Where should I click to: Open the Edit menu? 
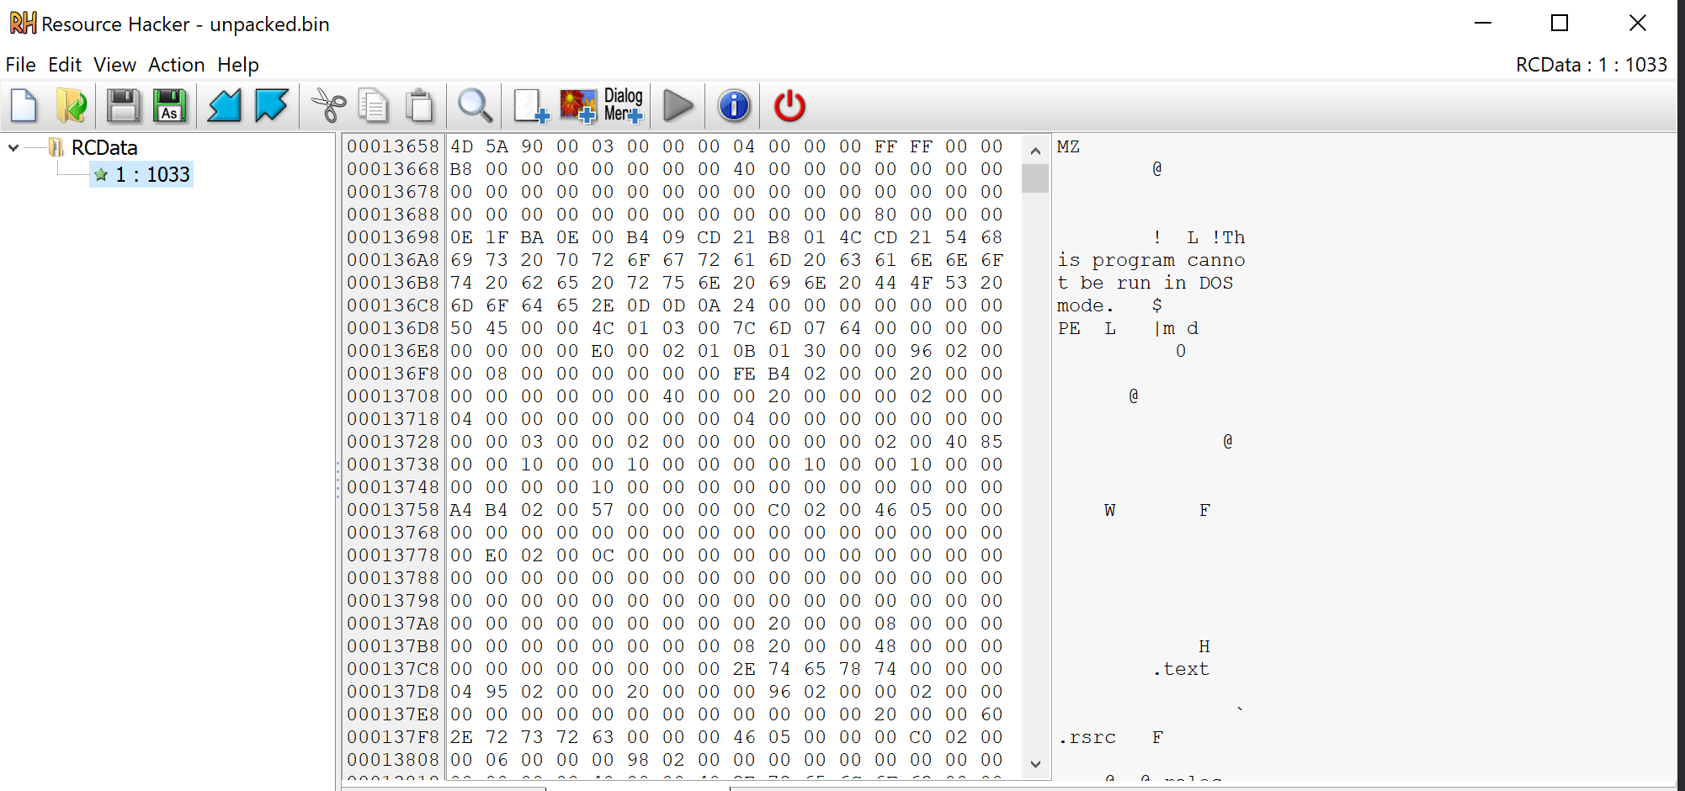[65, 65]
